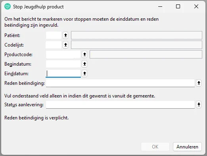Viewport: 207px width, 156px height.
Task: Click the Status aanlevering combo field
Action: 120,105
